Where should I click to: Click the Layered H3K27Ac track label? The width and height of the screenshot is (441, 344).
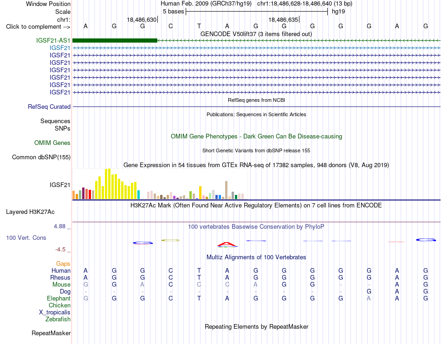(x=30, y=212)
